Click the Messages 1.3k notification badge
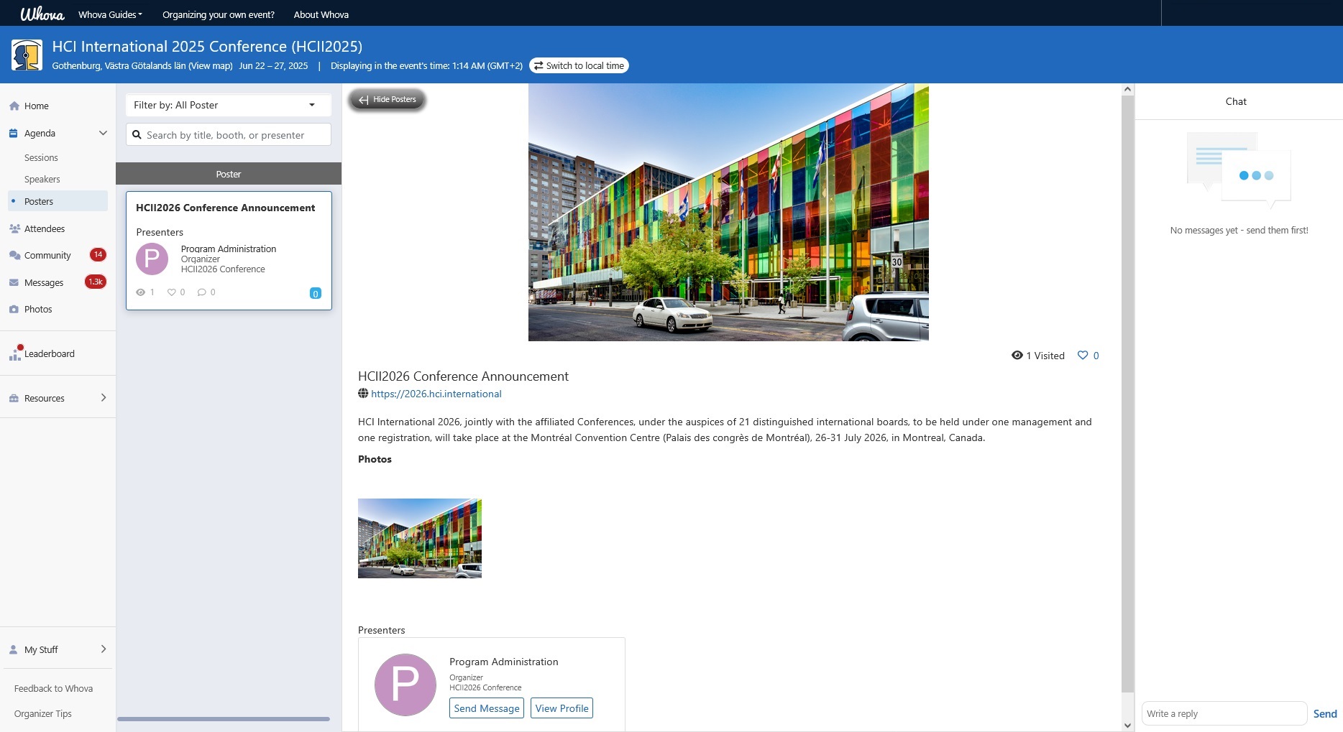 [x=96, y=282]
